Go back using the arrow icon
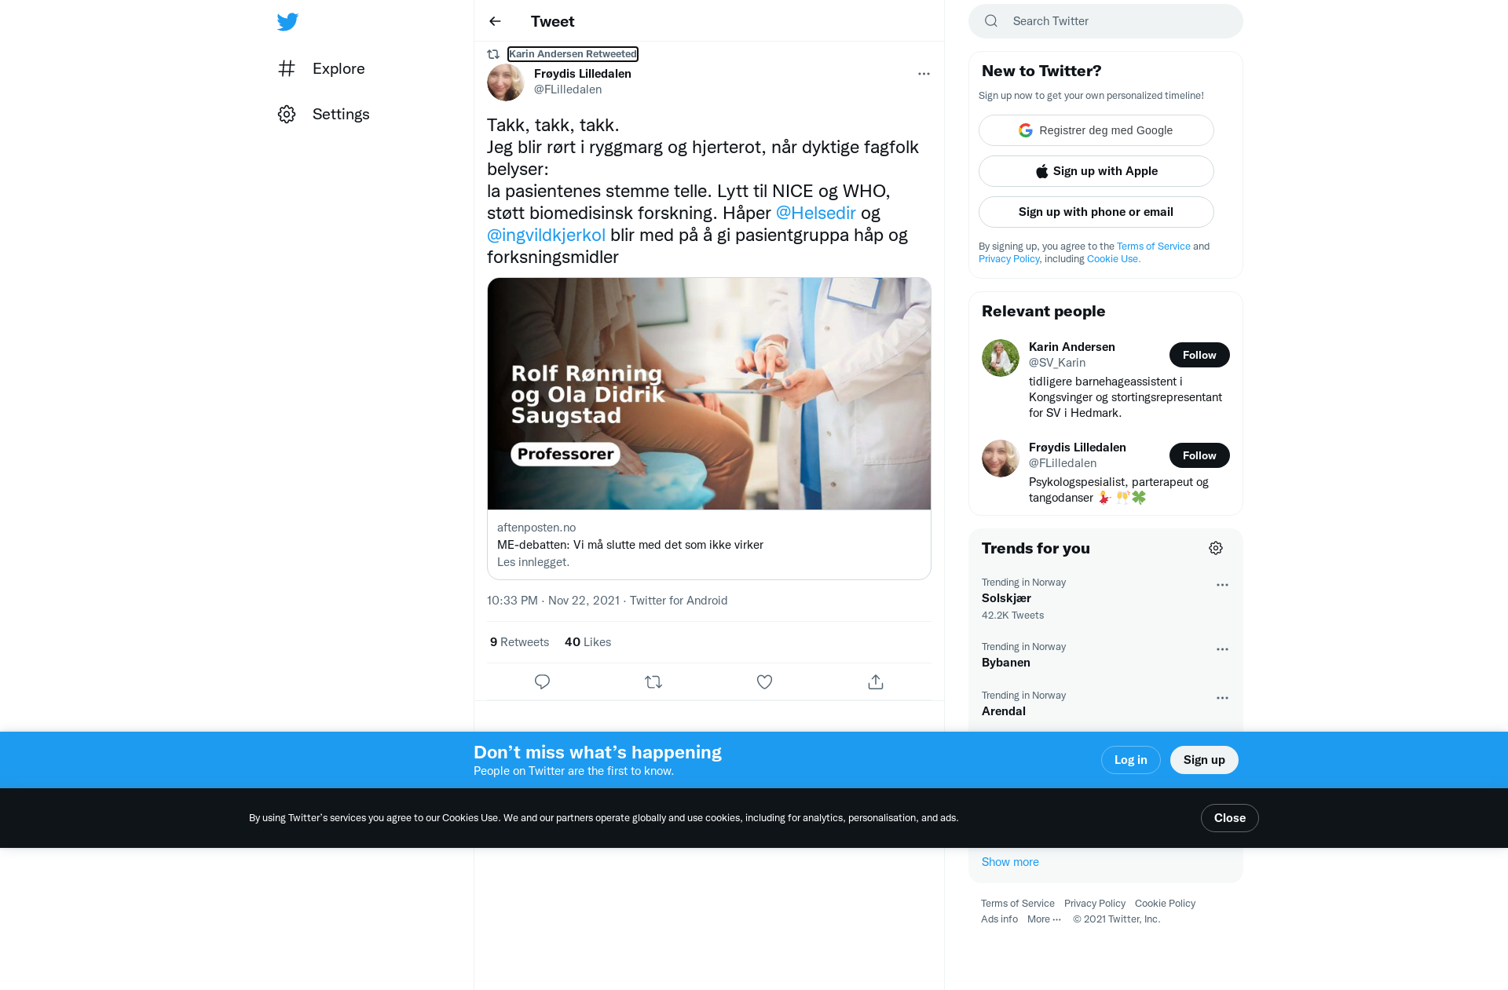The height and width of the screenshot is (990, 1508). (x=495, y=21)
